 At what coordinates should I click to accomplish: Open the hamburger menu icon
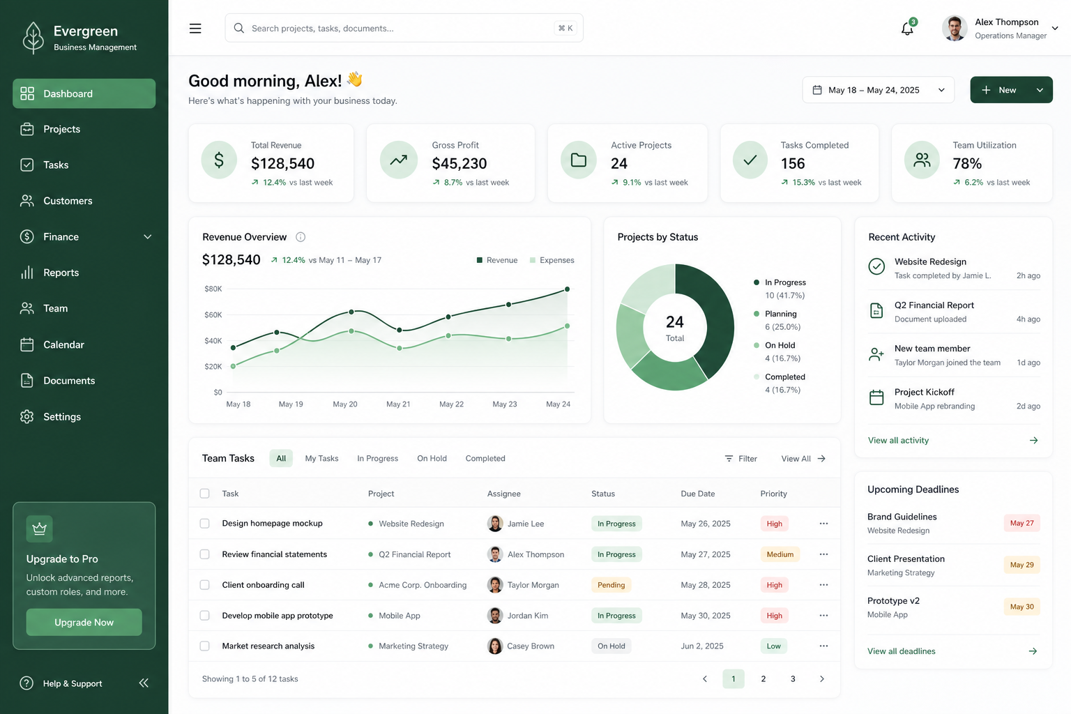tap(195, 29)
